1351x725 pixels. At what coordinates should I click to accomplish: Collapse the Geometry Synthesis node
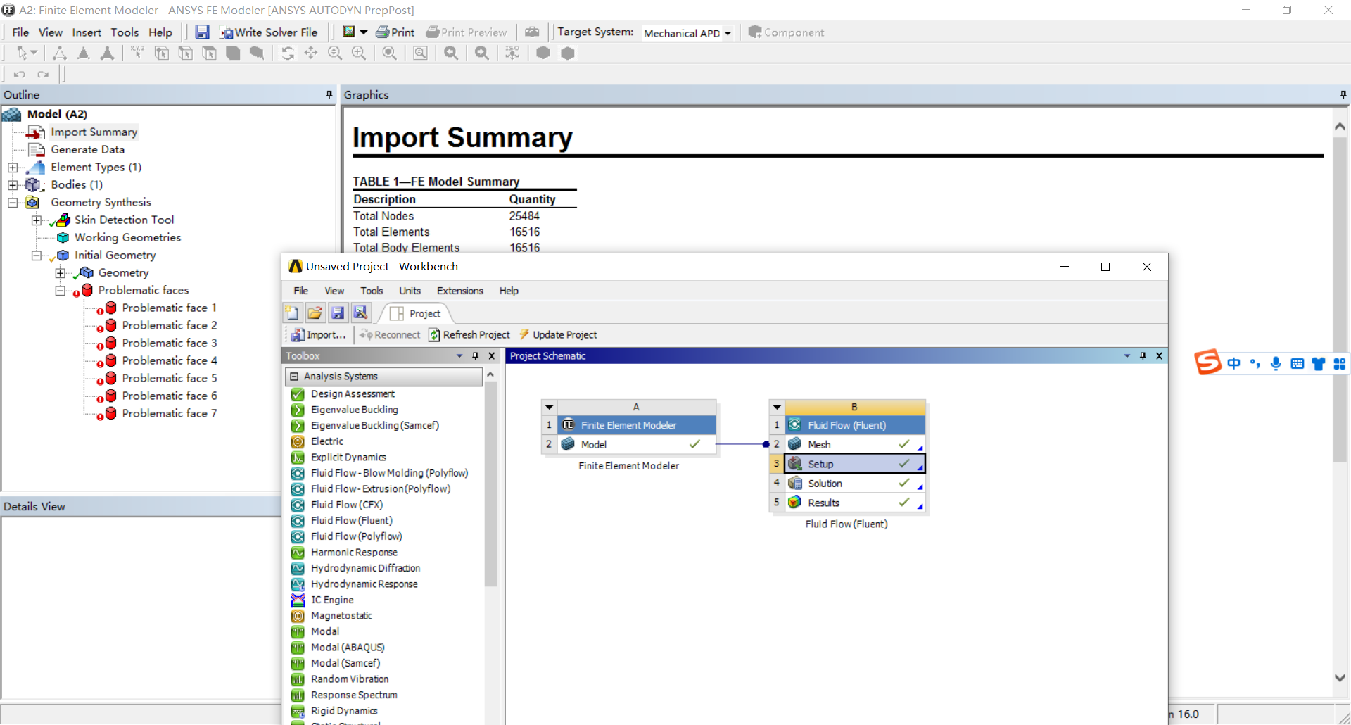tap(13, 203)
